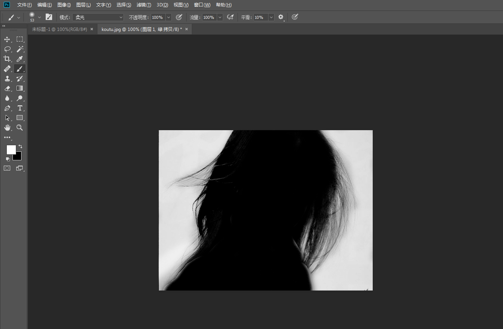Enable airbrush-style build-up effects
This screenshot has height=329, width=503.
[x=230, y=17]
